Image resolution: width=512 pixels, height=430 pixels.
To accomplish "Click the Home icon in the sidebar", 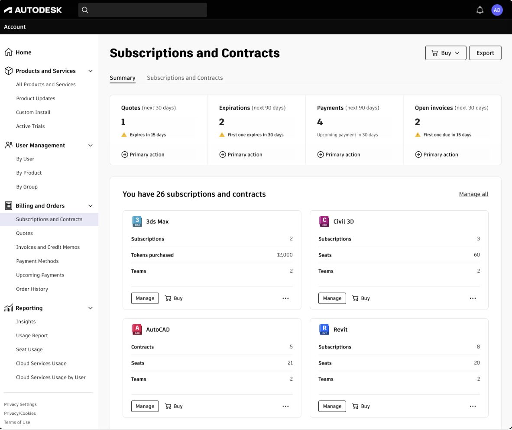I will click(9, 52).
